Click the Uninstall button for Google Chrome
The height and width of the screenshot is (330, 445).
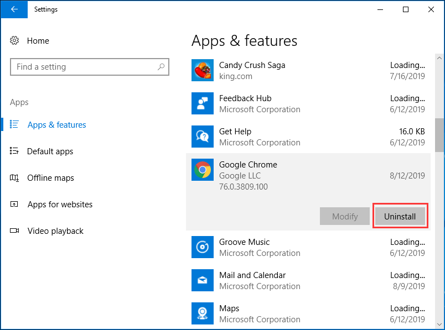(400, 216)
